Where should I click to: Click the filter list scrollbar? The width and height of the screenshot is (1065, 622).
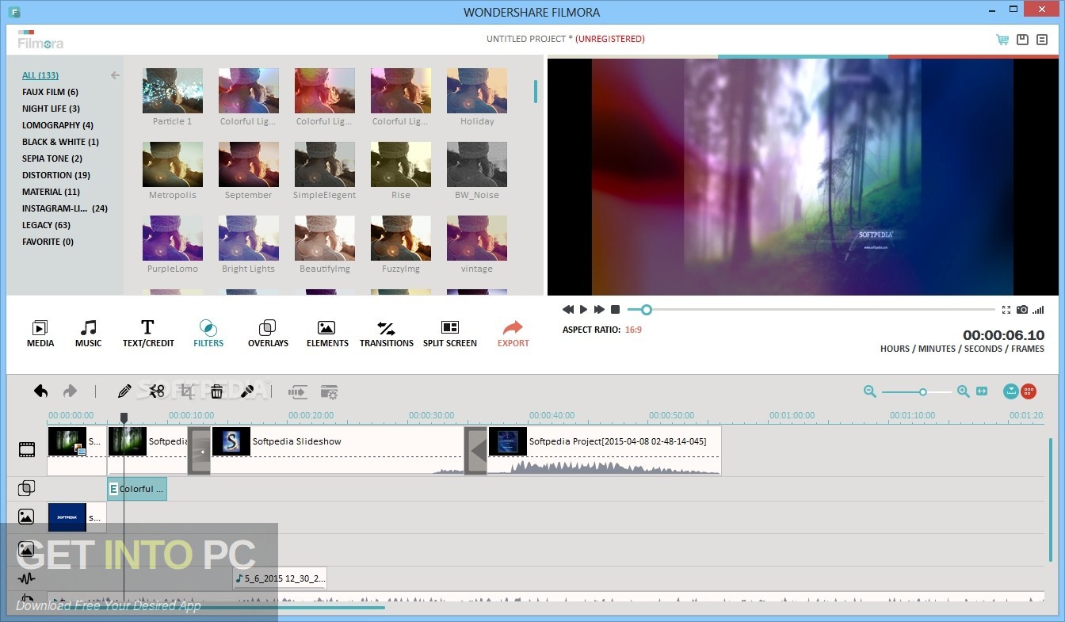click(x=536, y=91)
